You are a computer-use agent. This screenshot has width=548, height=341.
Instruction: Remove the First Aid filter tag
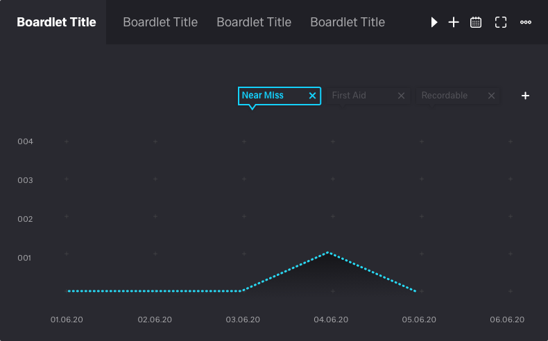point(401,96)
